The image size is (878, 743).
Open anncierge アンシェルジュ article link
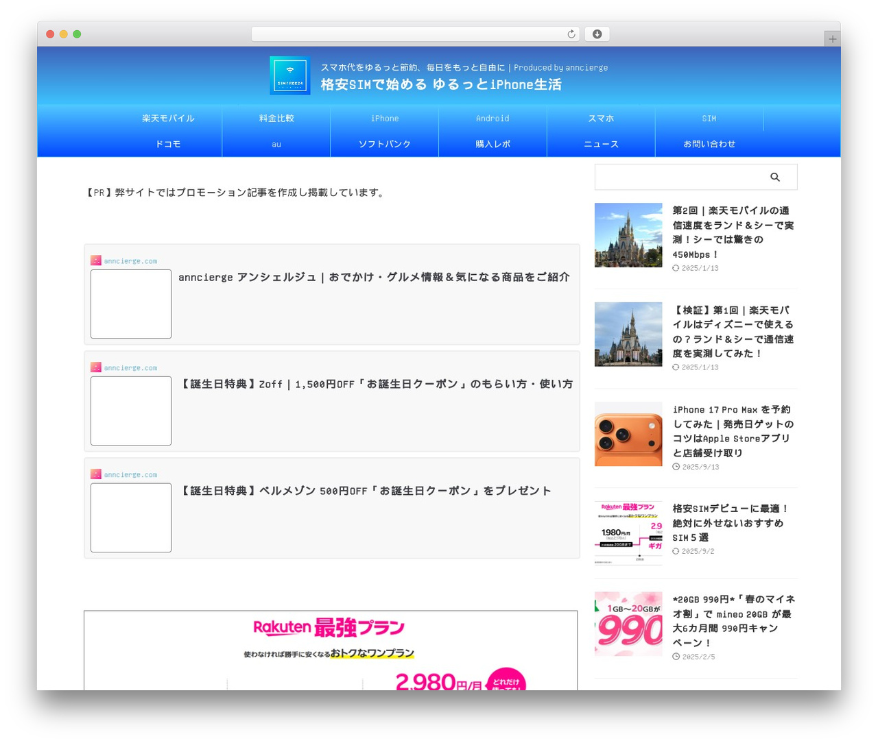tap(374, 277)
